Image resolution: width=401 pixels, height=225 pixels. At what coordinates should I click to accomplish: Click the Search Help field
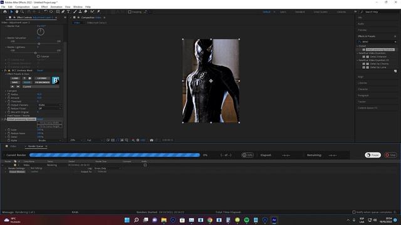[380, 12]
